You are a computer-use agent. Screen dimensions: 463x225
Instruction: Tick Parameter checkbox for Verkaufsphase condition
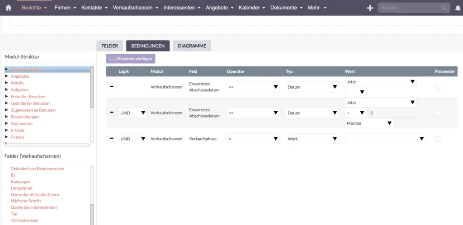click(x=438, y=139)
